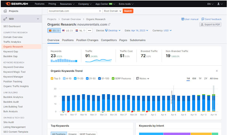Click the Traffic sparkline chart
The image size is (227, 135).
(98, 60)
